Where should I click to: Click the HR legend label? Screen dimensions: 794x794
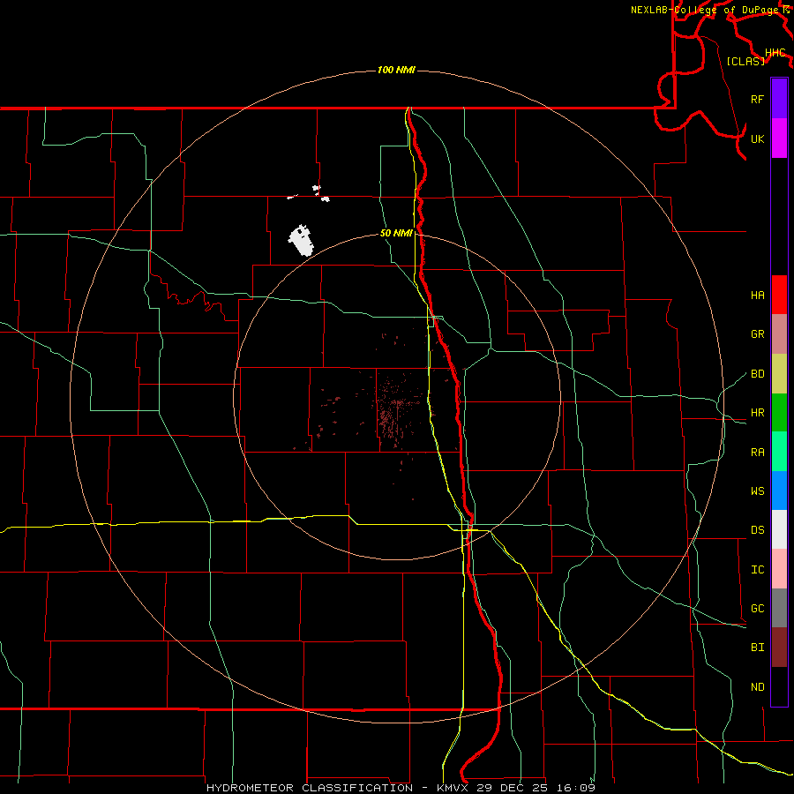757,413
